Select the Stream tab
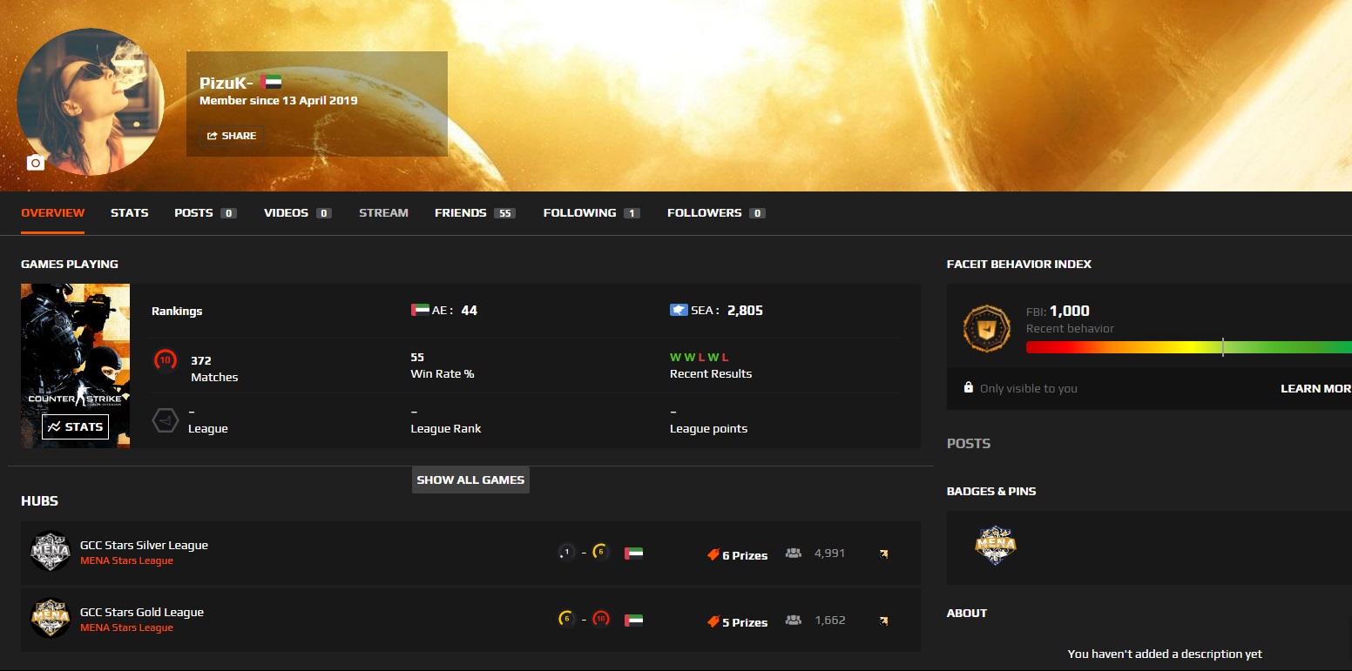This screenshot has height=671, width=1352. click(x=383, y=212)
